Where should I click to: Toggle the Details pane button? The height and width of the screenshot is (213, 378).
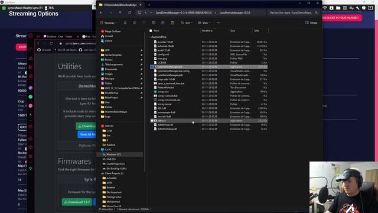[311, 22]
